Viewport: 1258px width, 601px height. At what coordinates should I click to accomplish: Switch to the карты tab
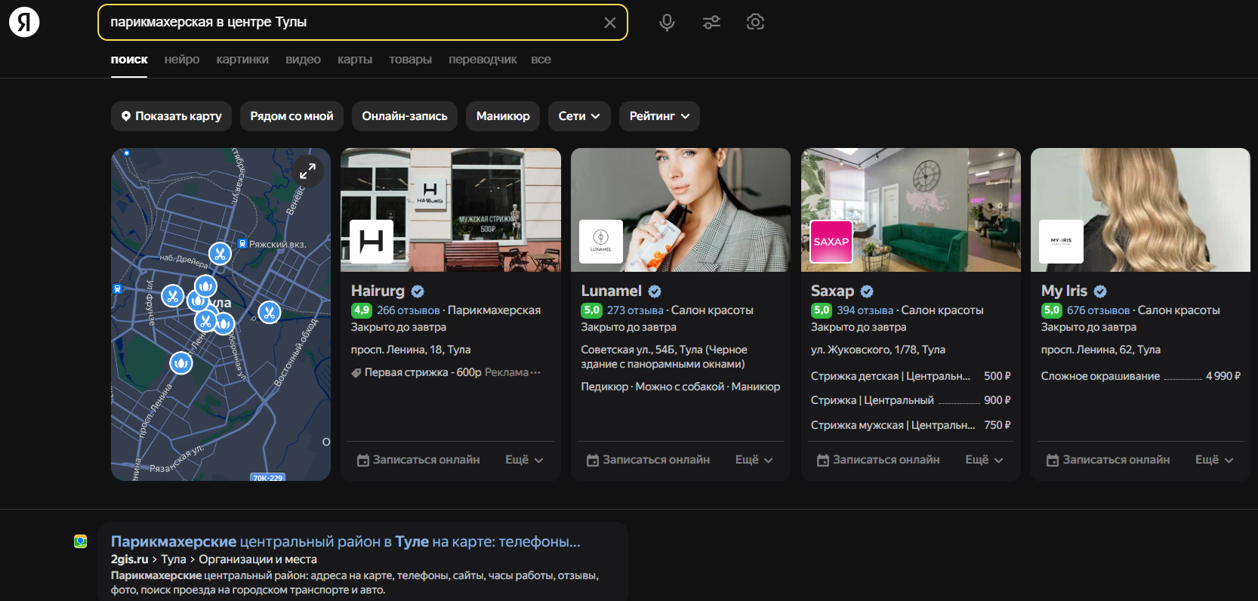point(355,60)
